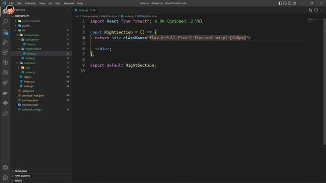Open the Accounts icon in activity bar
The height and width of the screenshot is (183, 326).
coord(6,167)
